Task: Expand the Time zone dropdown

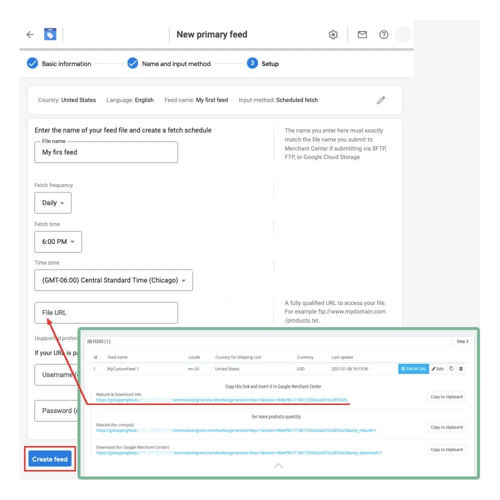Action: coord(113,280)
